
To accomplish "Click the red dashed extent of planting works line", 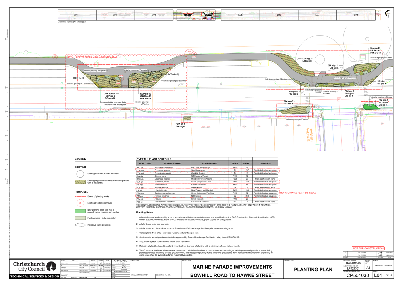I will pyautogui.click(x=80, y=196).
